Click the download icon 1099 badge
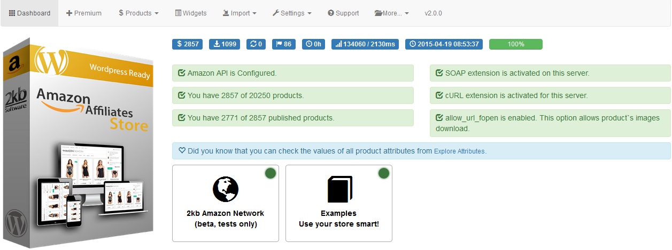This screenshot has width=672, height=250. (225, 44)
